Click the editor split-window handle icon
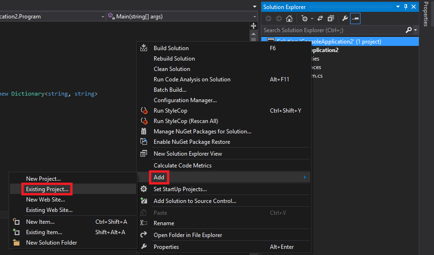This screenshot has height=255, width=434. click(x=254, y=26)
